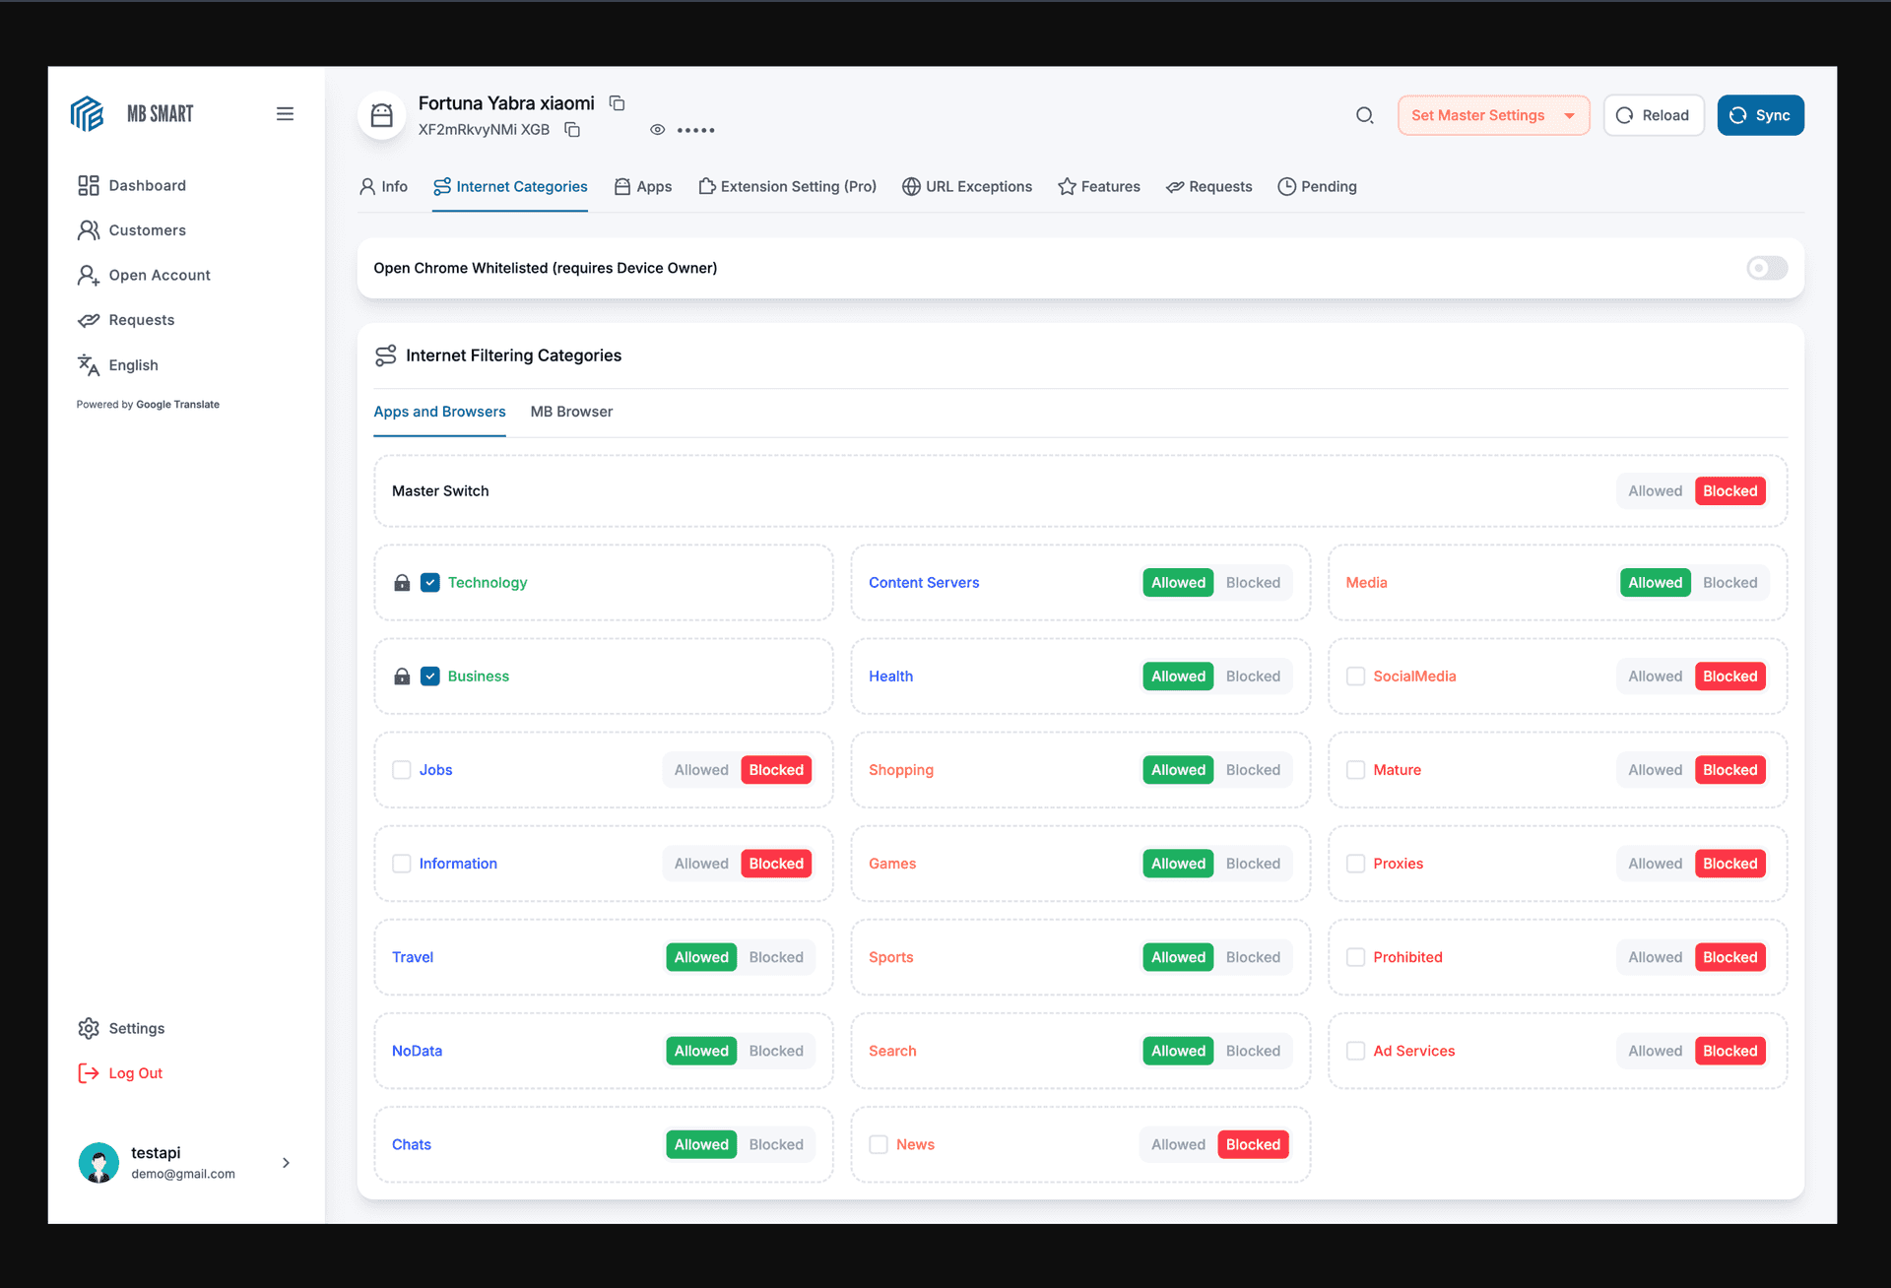
Task: Click the lock icon beside Business
Action: (402, 676)
